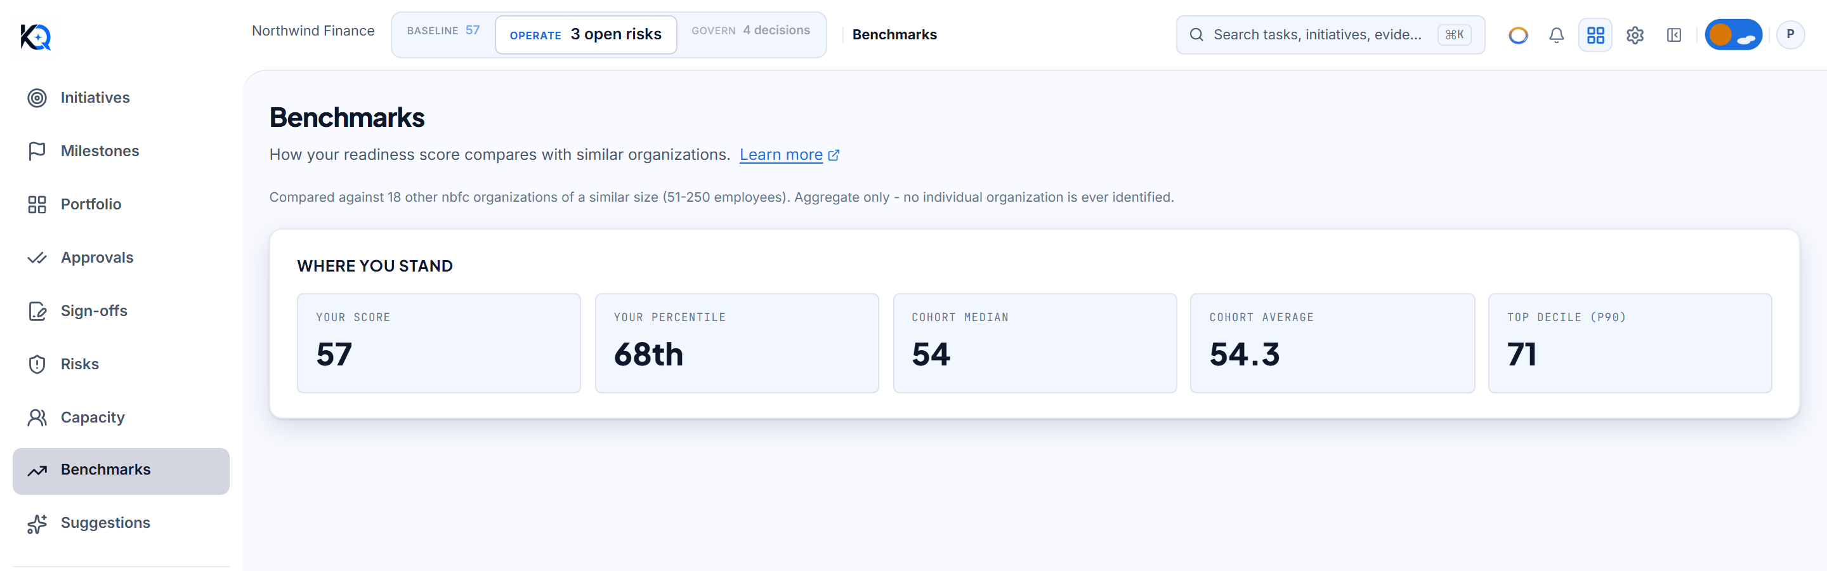Viewport: 1827px width, 571px height.
Task: Click the Your Percentile 68th card
Action: [736, 343]
